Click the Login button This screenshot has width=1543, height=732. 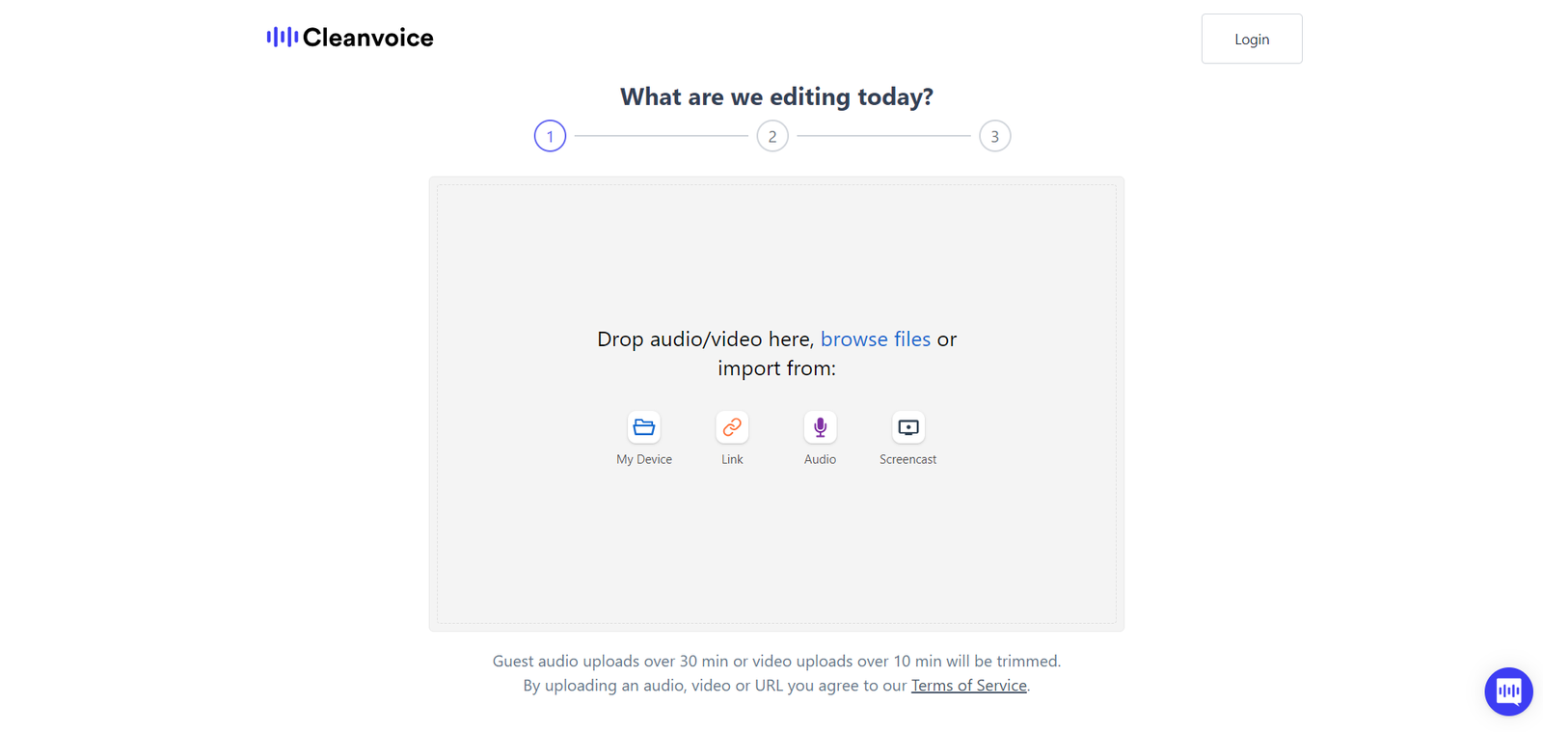(x=1252, y=39)
